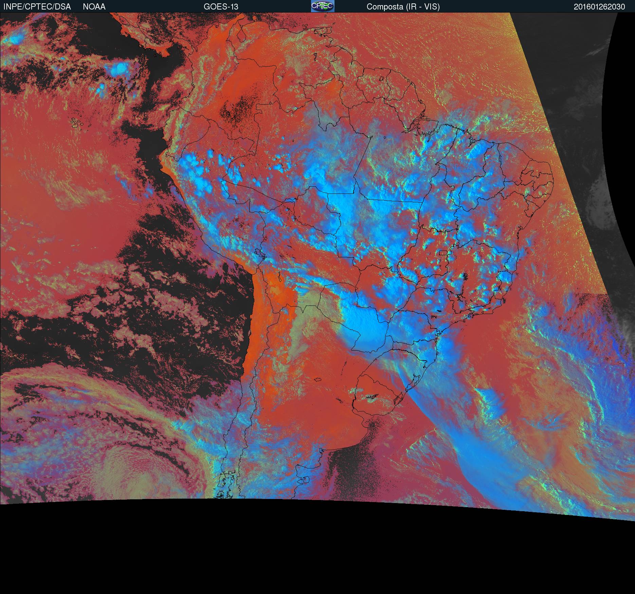Click the NOAA label in header

pyautogui.click(x=94, y=6)
